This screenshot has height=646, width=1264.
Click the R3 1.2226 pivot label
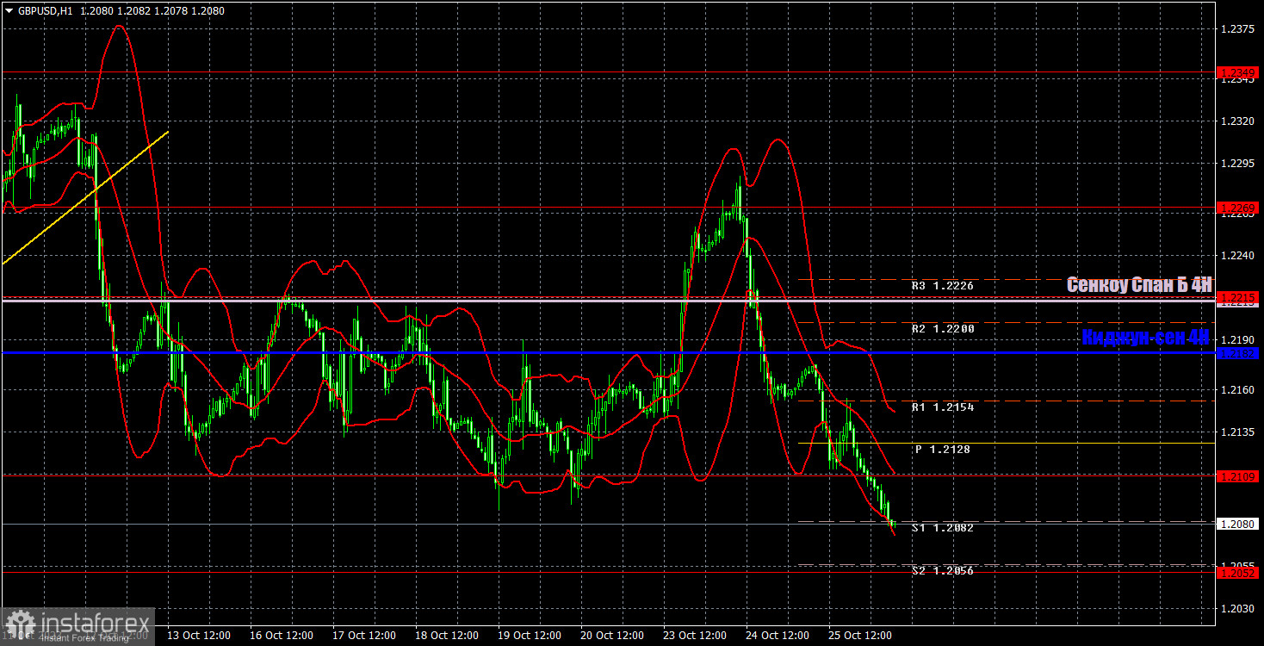(x=943, y=285)
